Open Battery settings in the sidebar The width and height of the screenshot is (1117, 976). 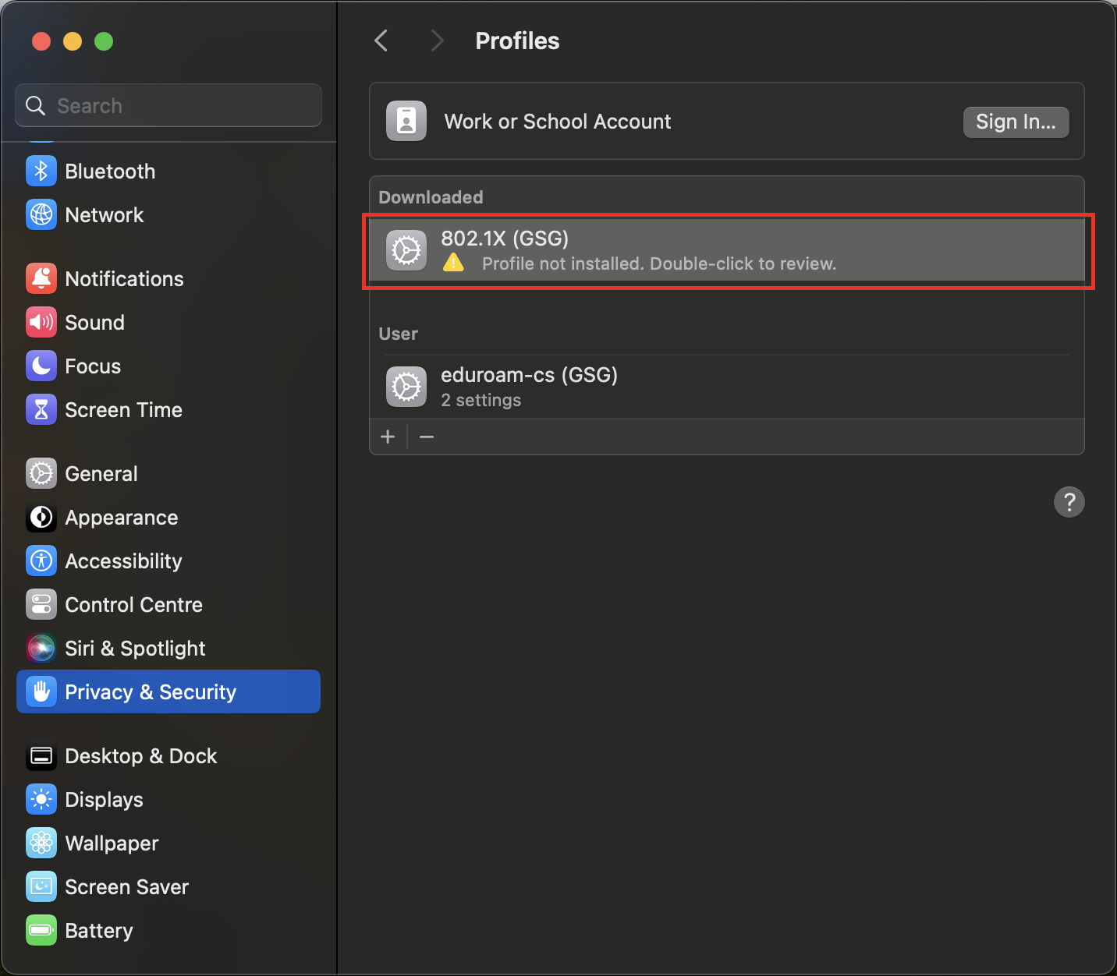point(99,931)
